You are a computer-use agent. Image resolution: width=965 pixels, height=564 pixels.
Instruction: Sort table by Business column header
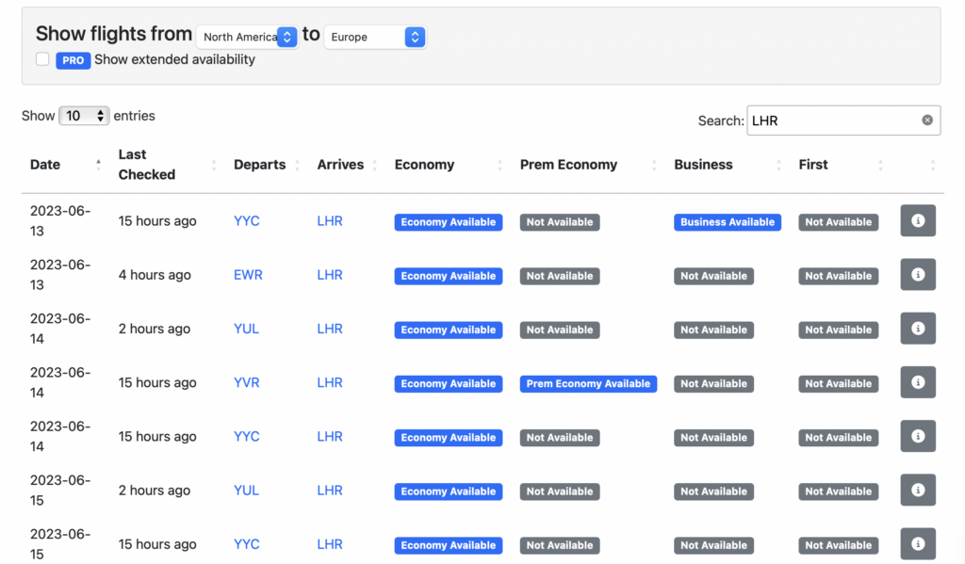point(703,165)
